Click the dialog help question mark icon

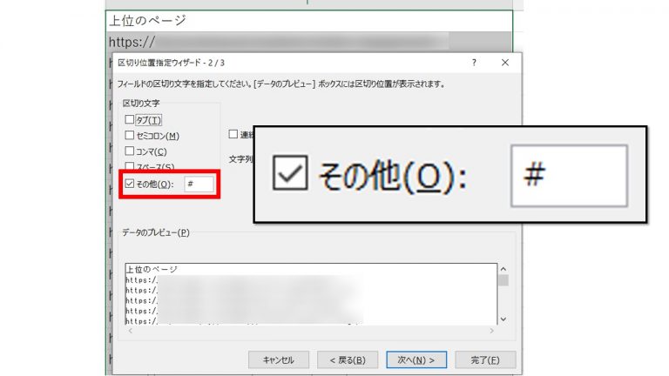(x=474, y=64)
